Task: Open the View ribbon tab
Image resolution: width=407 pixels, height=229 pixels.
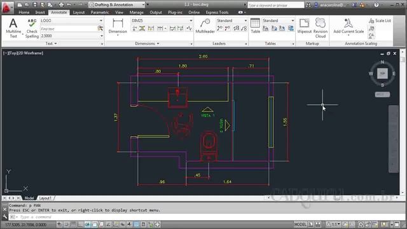Action: pos(119,12)
